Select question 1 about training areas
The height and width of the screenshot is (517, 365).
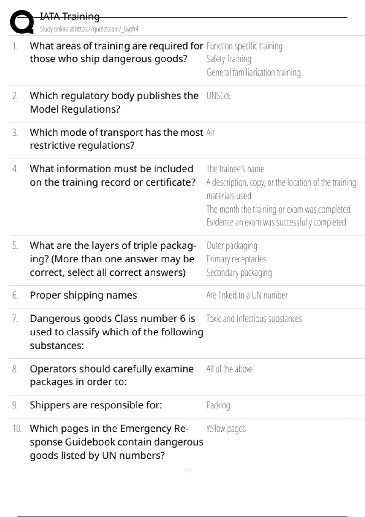click(x=116, y=52)
